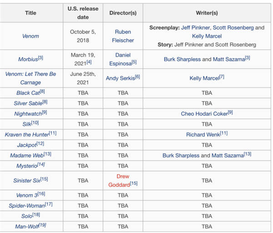Click citation [18] beside Solo

(x=36, y=214)
